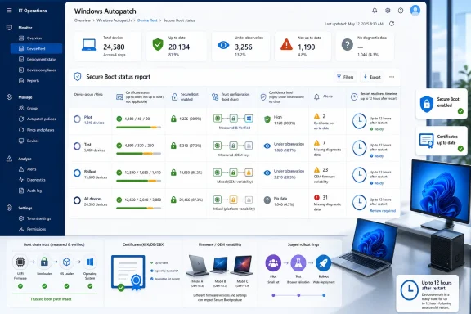This screenshot has width=471, height=314.
Task: Click the Rollout row certificate status progress bar
Action: click(138, 181)
